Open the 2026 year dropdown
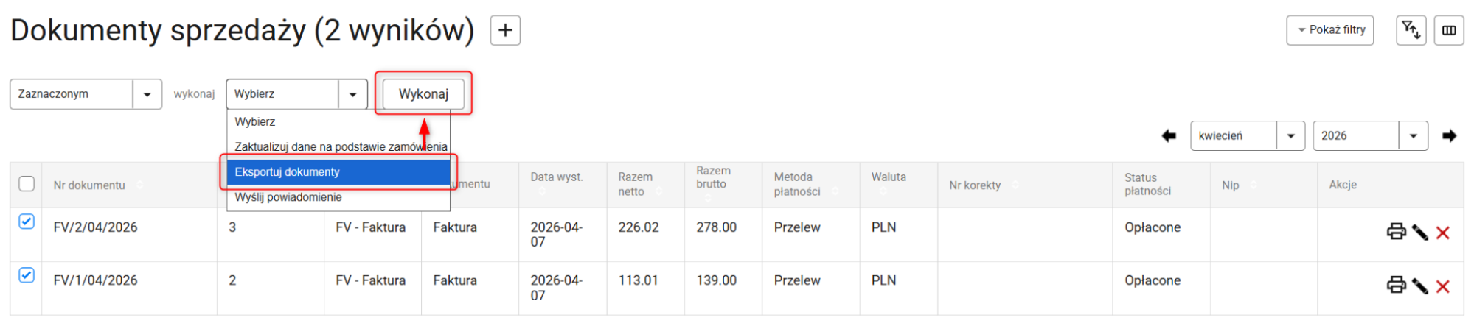This screenshot has height=326, width=1474. (1370, 136)
